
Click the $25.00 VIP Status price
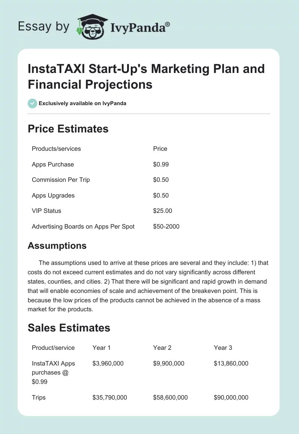163,211
